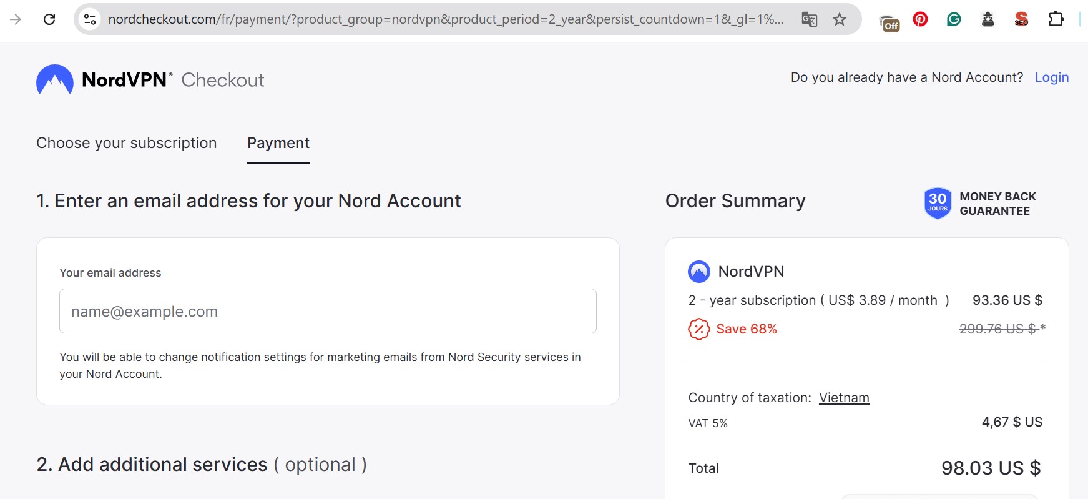Viewport: 1088px width, 499px height.
Task: Click the Login link
Action: [1052, 77]
